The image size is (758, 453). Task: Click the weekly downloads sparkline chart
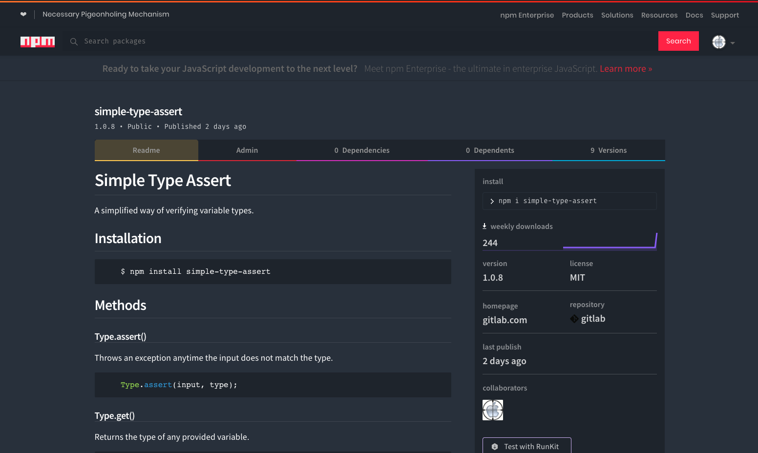(610, 241)
